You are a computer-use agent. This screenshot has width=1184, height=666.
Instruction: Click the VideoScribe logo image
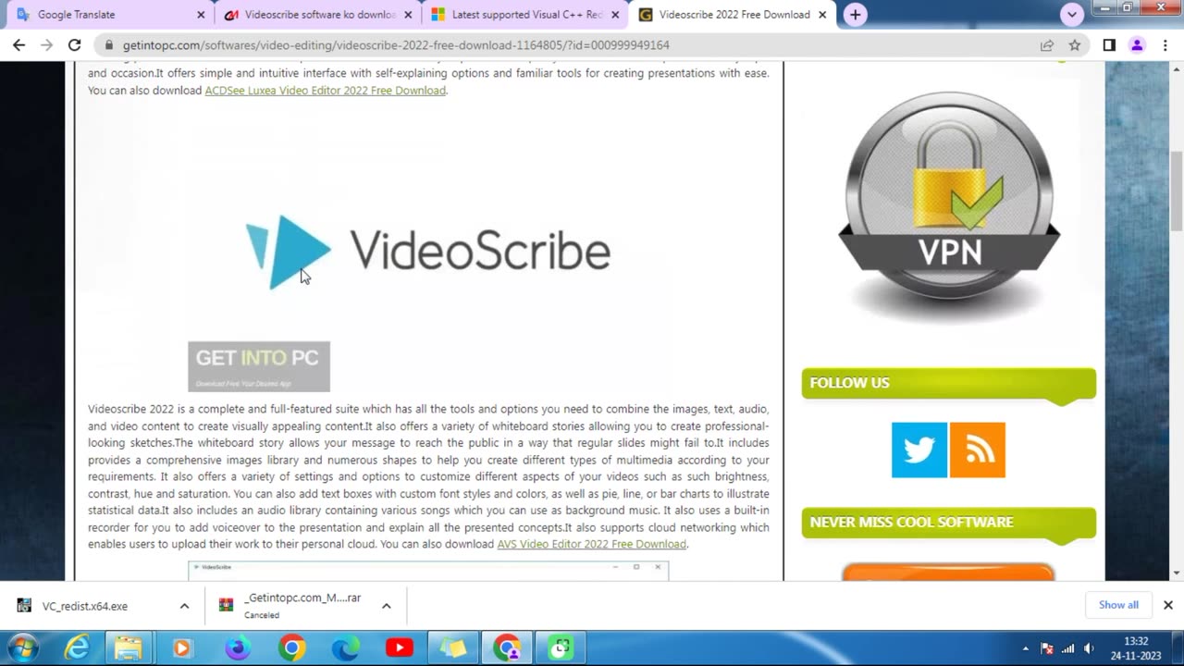tap(427, 252)
